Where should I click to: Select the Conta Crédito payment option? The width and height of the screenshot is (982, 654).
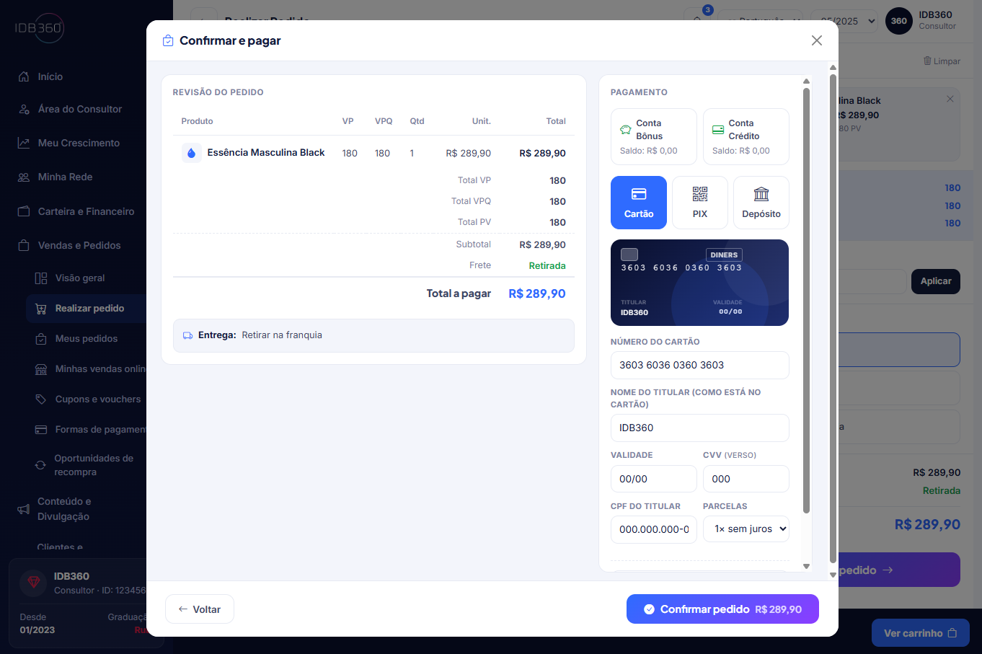[746, 137]
